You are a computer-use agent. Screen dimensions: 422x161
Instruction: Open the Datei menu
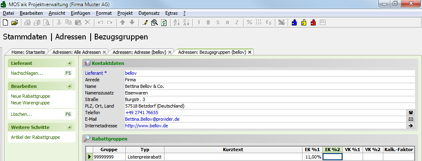click(8, 13)
